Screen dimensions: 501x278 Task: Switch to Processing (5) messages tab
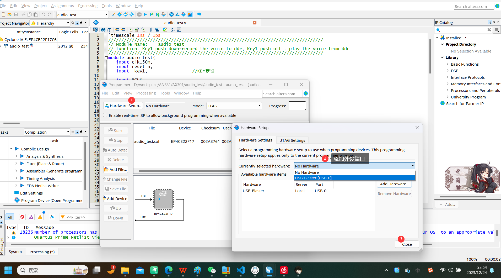42,252
